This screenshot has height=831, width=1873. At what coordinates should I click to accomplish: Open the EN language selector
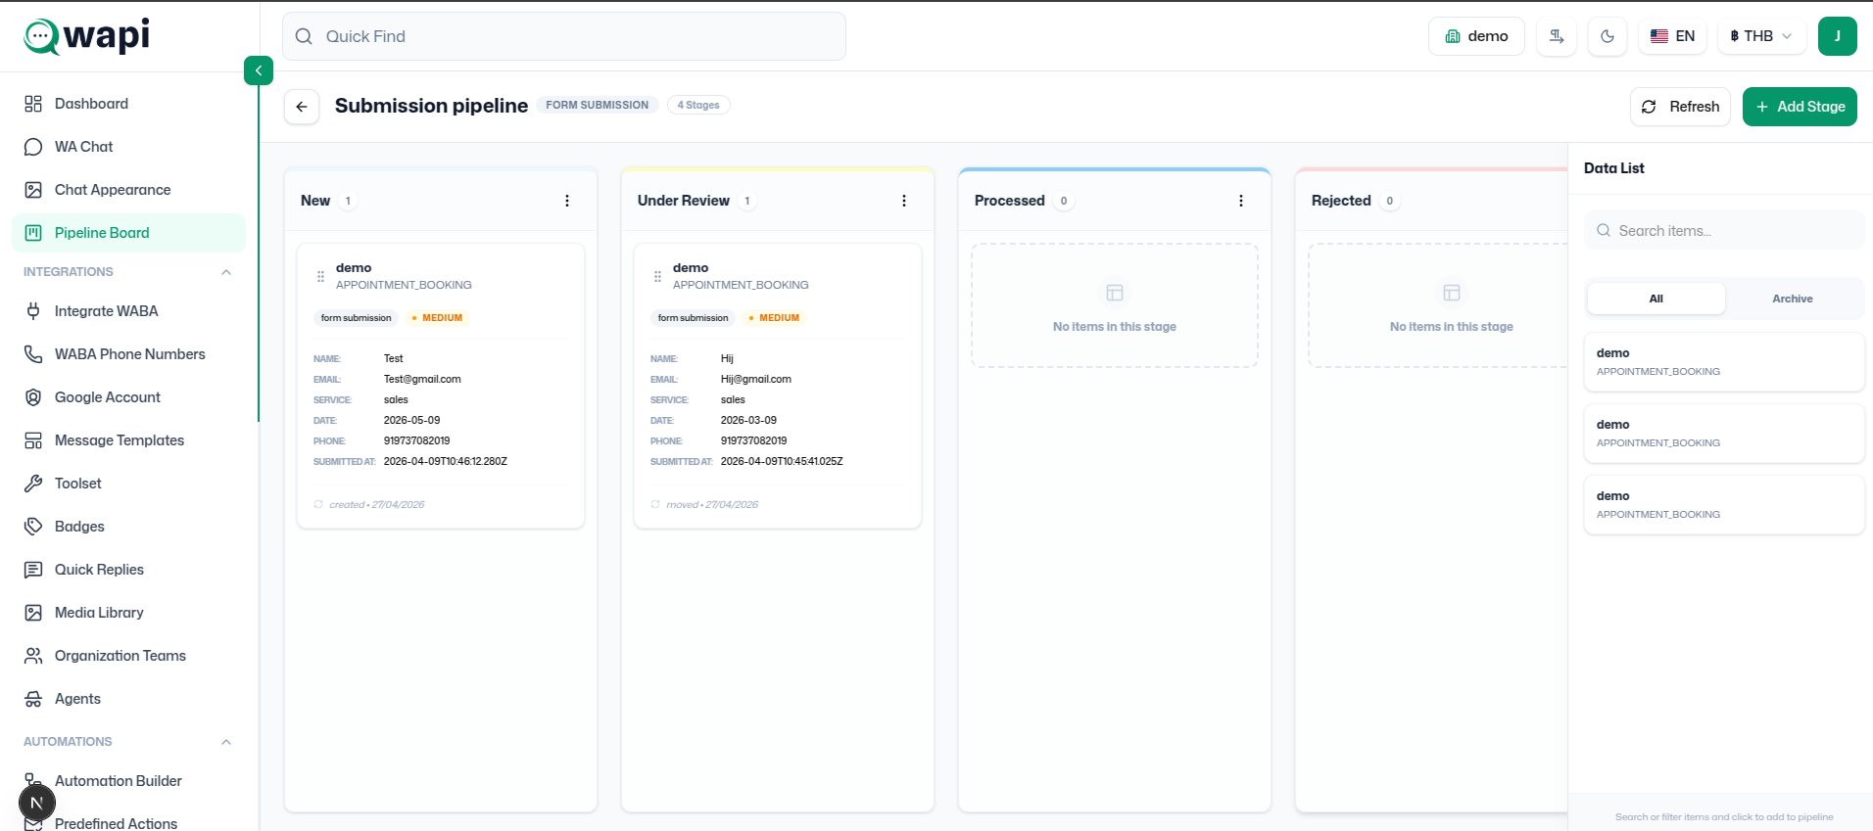tap(1672, 36)
